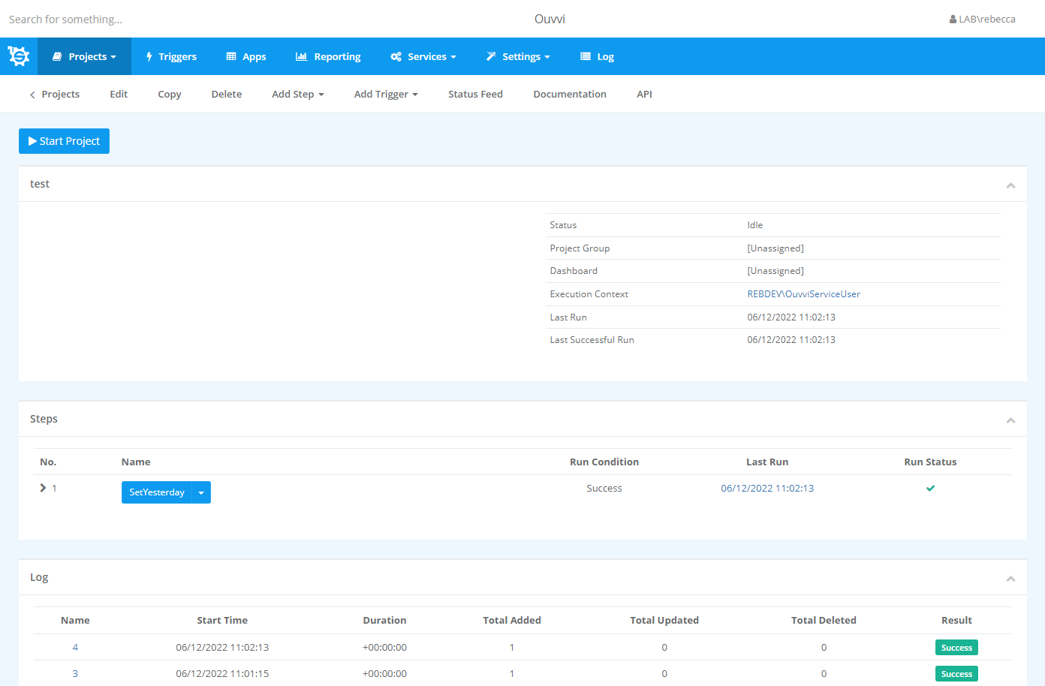
Task: Click the green checkmark run status icon
Action: (930, 488)
